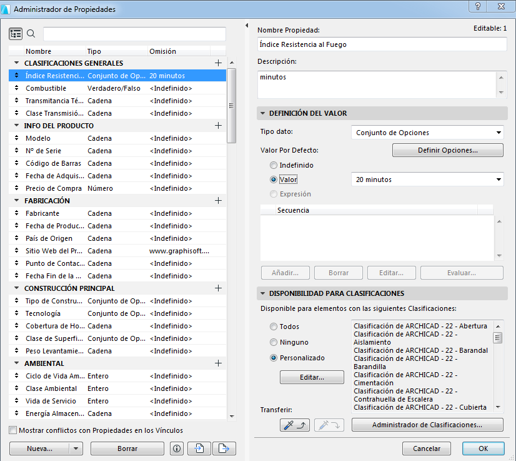The image size is (516, 461).
Task: Click the Nombre Propiedad text field
Action: (382, 44)
